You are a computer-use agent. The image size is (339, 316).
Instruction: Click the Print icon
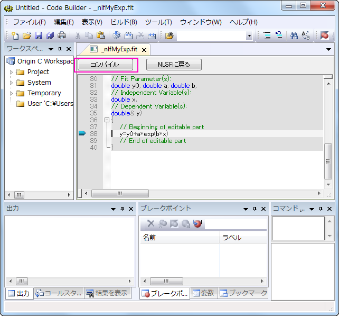(62, 35)
